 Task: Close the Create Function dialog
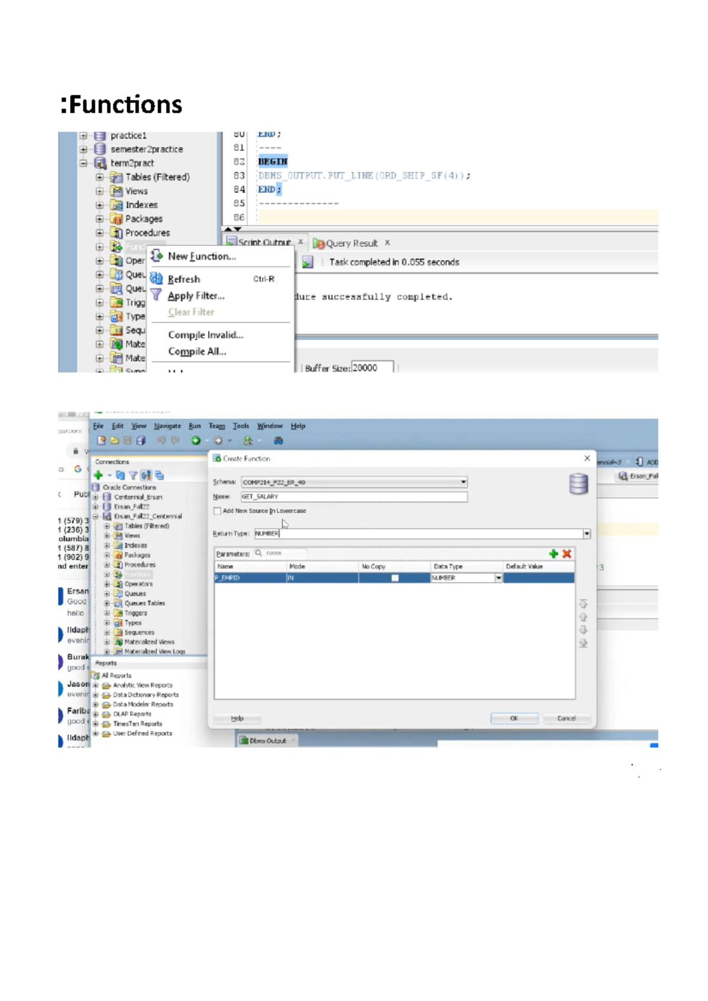pos(587,458)
